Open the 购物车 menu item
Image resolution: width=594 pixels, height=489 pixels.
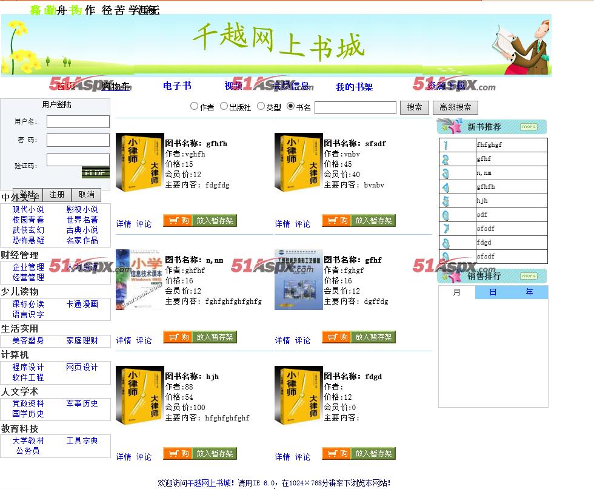(x=115, y=86)
